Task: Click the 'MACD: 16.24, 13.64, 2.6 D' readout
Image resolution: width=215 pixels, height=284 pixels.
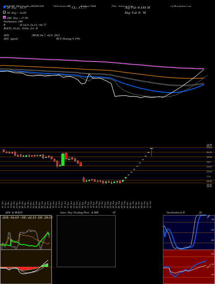Action: pos(21,28)
